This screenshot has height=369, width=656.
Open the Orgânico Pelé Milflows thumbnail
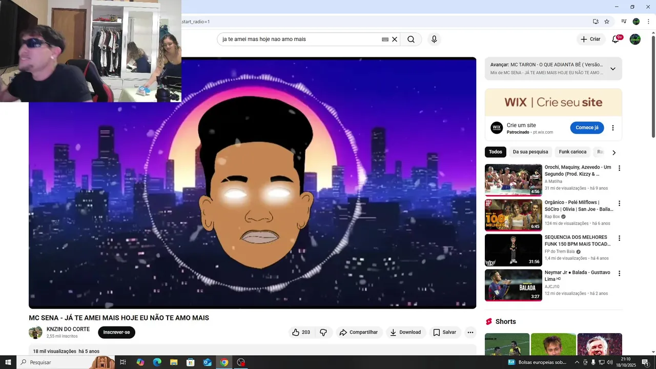click(513, 215)
